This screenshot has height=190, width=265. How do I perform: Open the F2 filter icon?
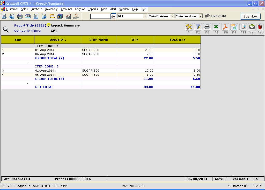[198, 27]
